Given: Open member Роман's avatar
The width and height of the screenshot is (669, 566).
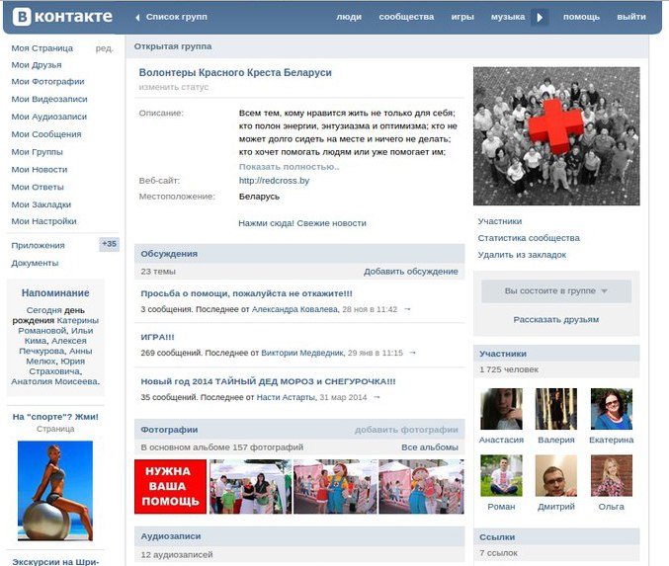Looking at the screenshot, I should (x=501, y=475).
